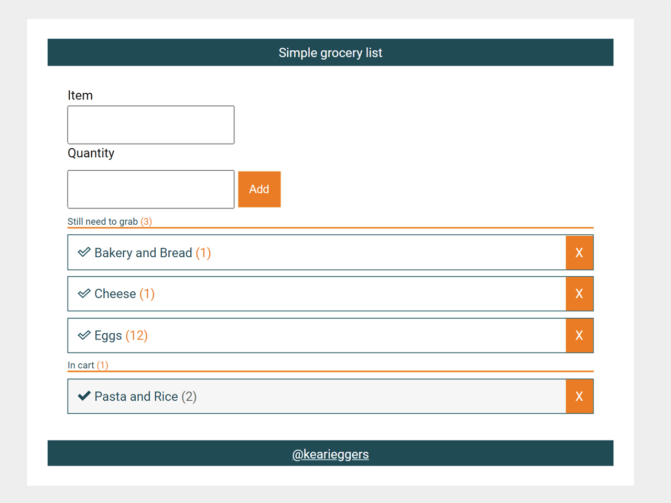Image resolution: width=671 pixels, height=503 pixels.
Task: Open the @kearieggers footer link
Action: click(330, 454)
